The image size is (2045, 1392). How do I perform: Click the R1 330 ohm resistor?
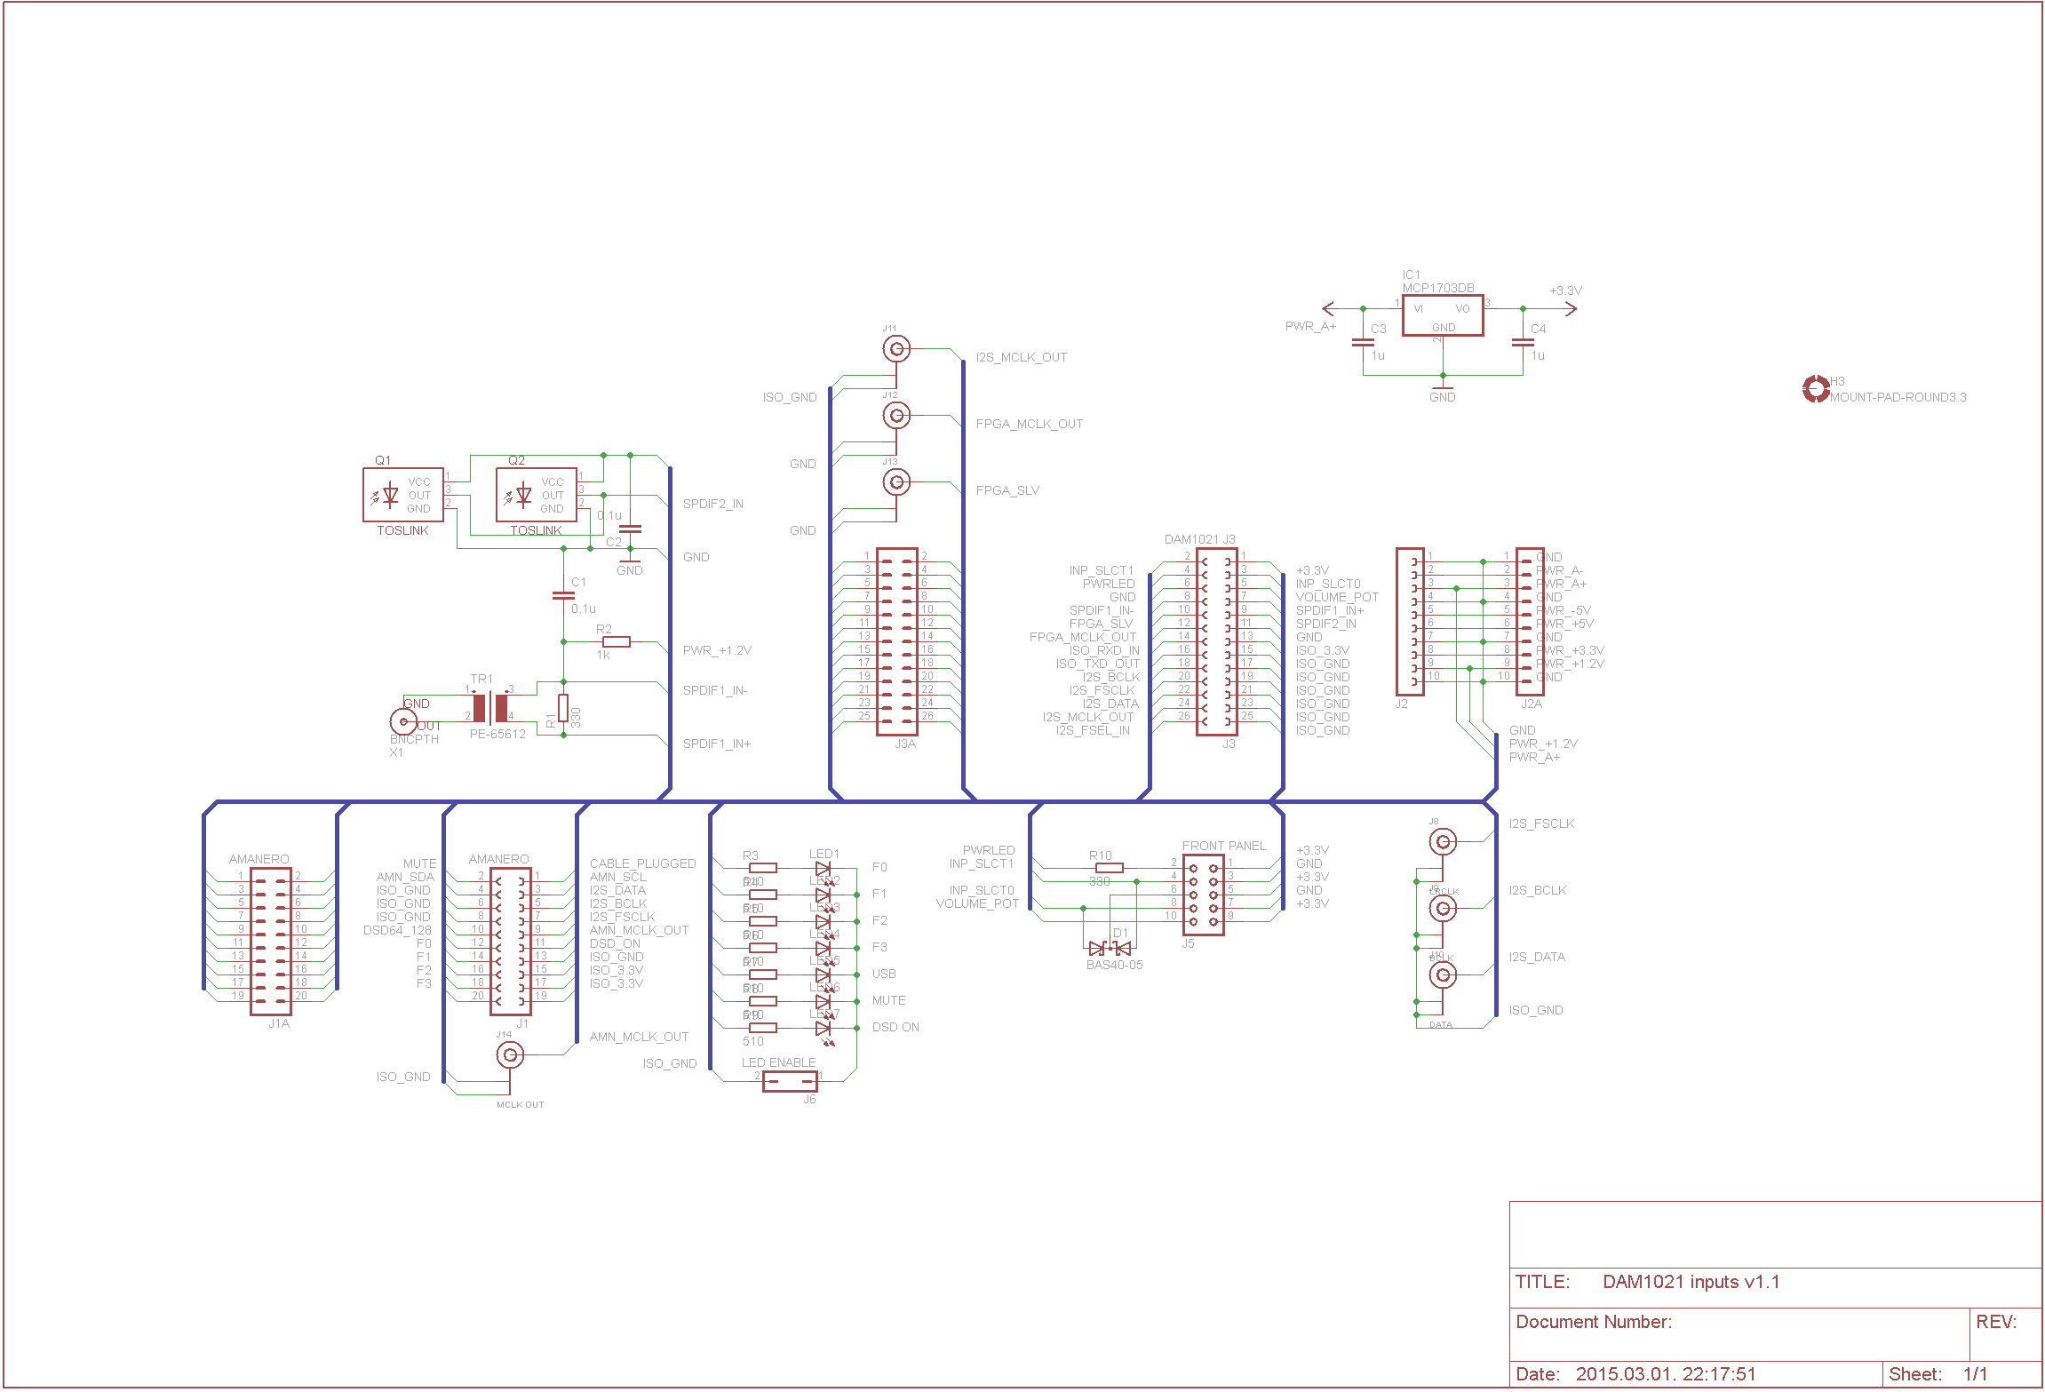(x=563, y=708)
